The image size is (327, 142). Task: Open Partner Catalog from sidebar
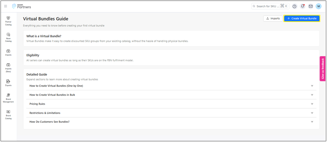pos(8,21)
